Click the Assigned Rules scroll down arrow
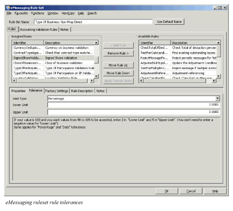 click(97, 76)
